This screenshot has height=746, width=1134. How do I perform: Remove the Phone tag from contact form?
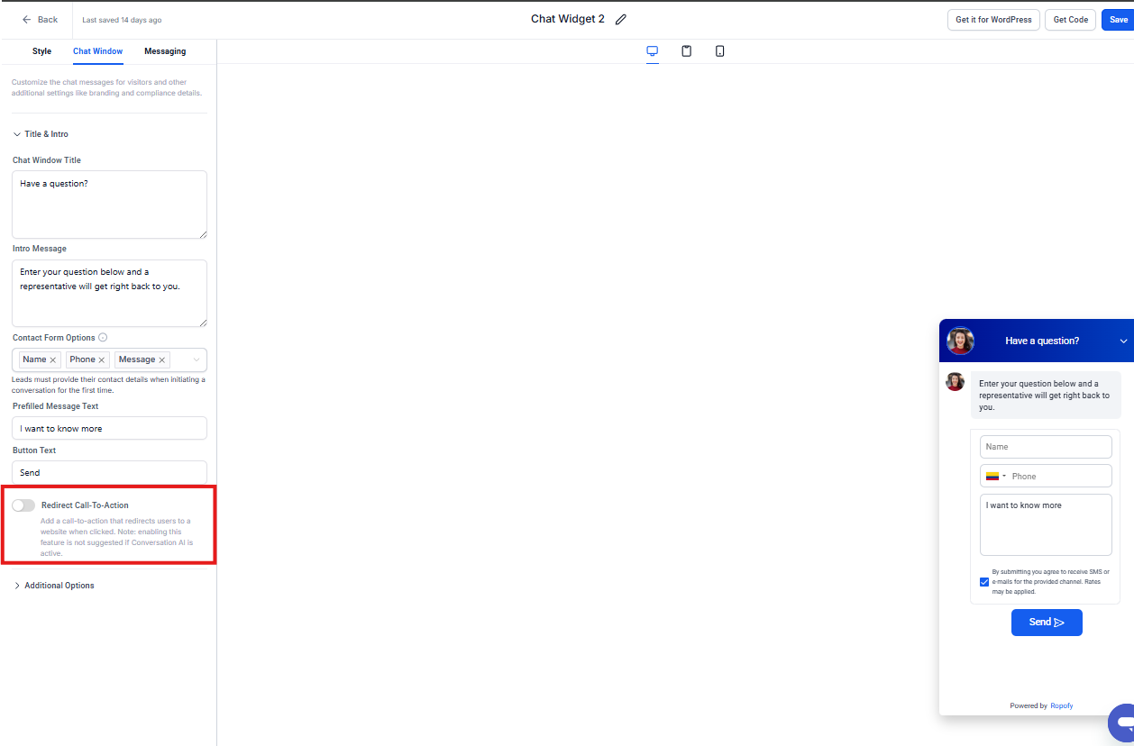click(x=102, y=360)
